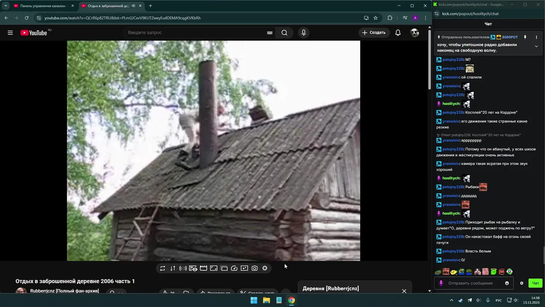Image resolution: width=545 pixels, height=307 pixels.
Task: Go back in Chrome navigation
Action: click(6, 18)
